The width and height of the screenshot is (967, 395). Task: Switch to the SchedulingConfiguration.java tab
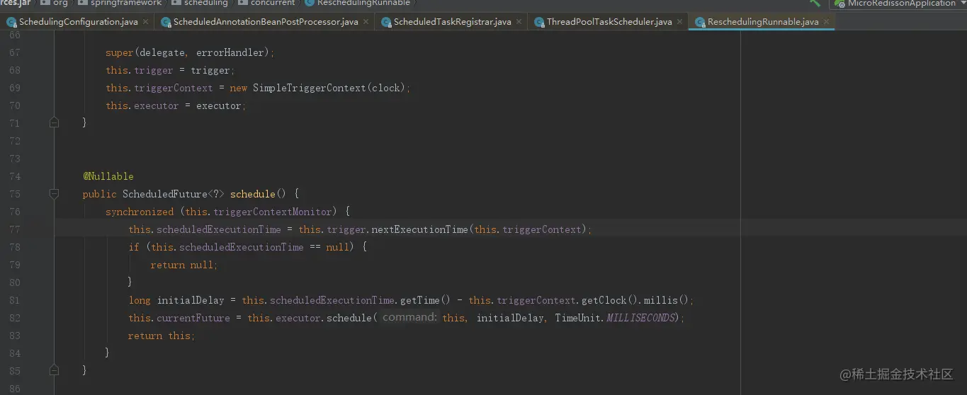point(79,22)
